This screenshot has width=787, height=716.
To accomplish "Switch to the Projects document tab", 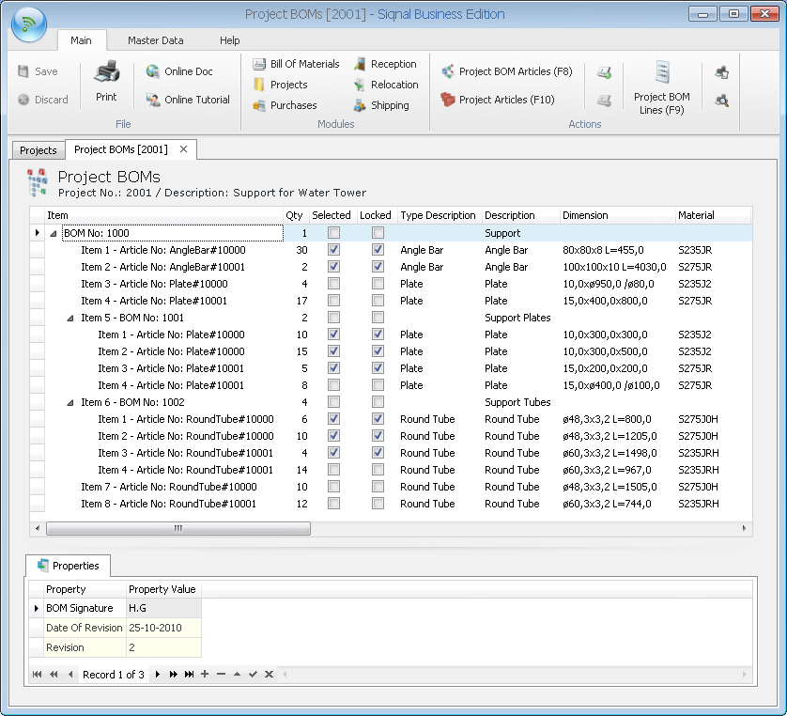I will (39, 149).
